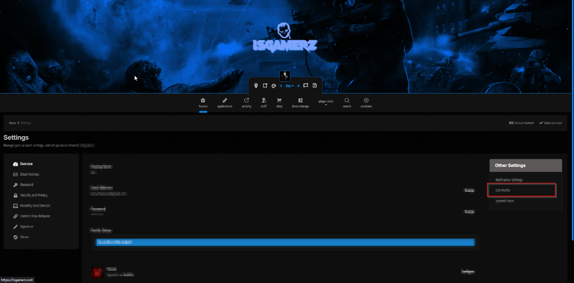
Task: Select Email Address in settings sidebar
Action: tap(29, 174)
